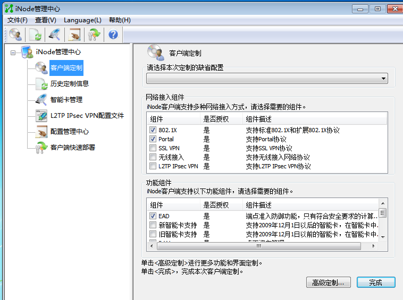The height and width of the screenshot is (300, 403).
Task: Click the 客户端快速部署 tree icon
Action: pos(41,148)
